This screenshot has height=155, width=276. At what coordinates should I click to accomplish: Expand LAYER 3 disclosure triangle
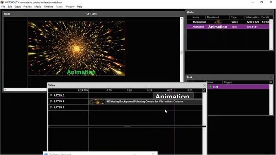coord(51,95)
